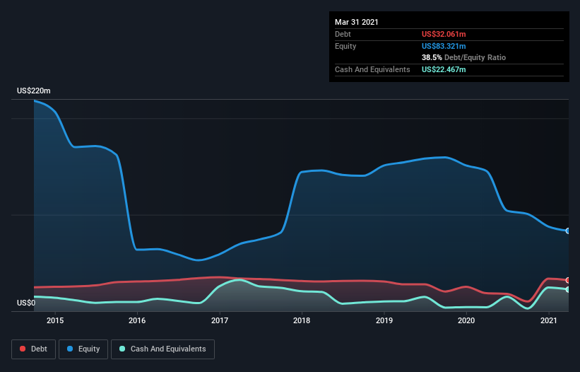Click the 2016 x-axis label

point(137,320)
